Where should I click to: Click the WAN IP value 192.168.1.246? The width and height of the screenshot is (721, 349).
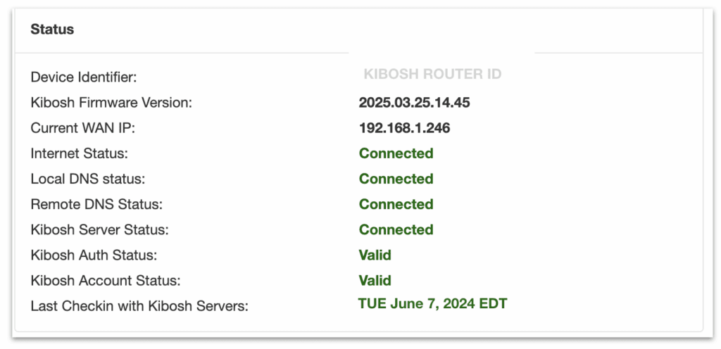[x=404, y=128]
